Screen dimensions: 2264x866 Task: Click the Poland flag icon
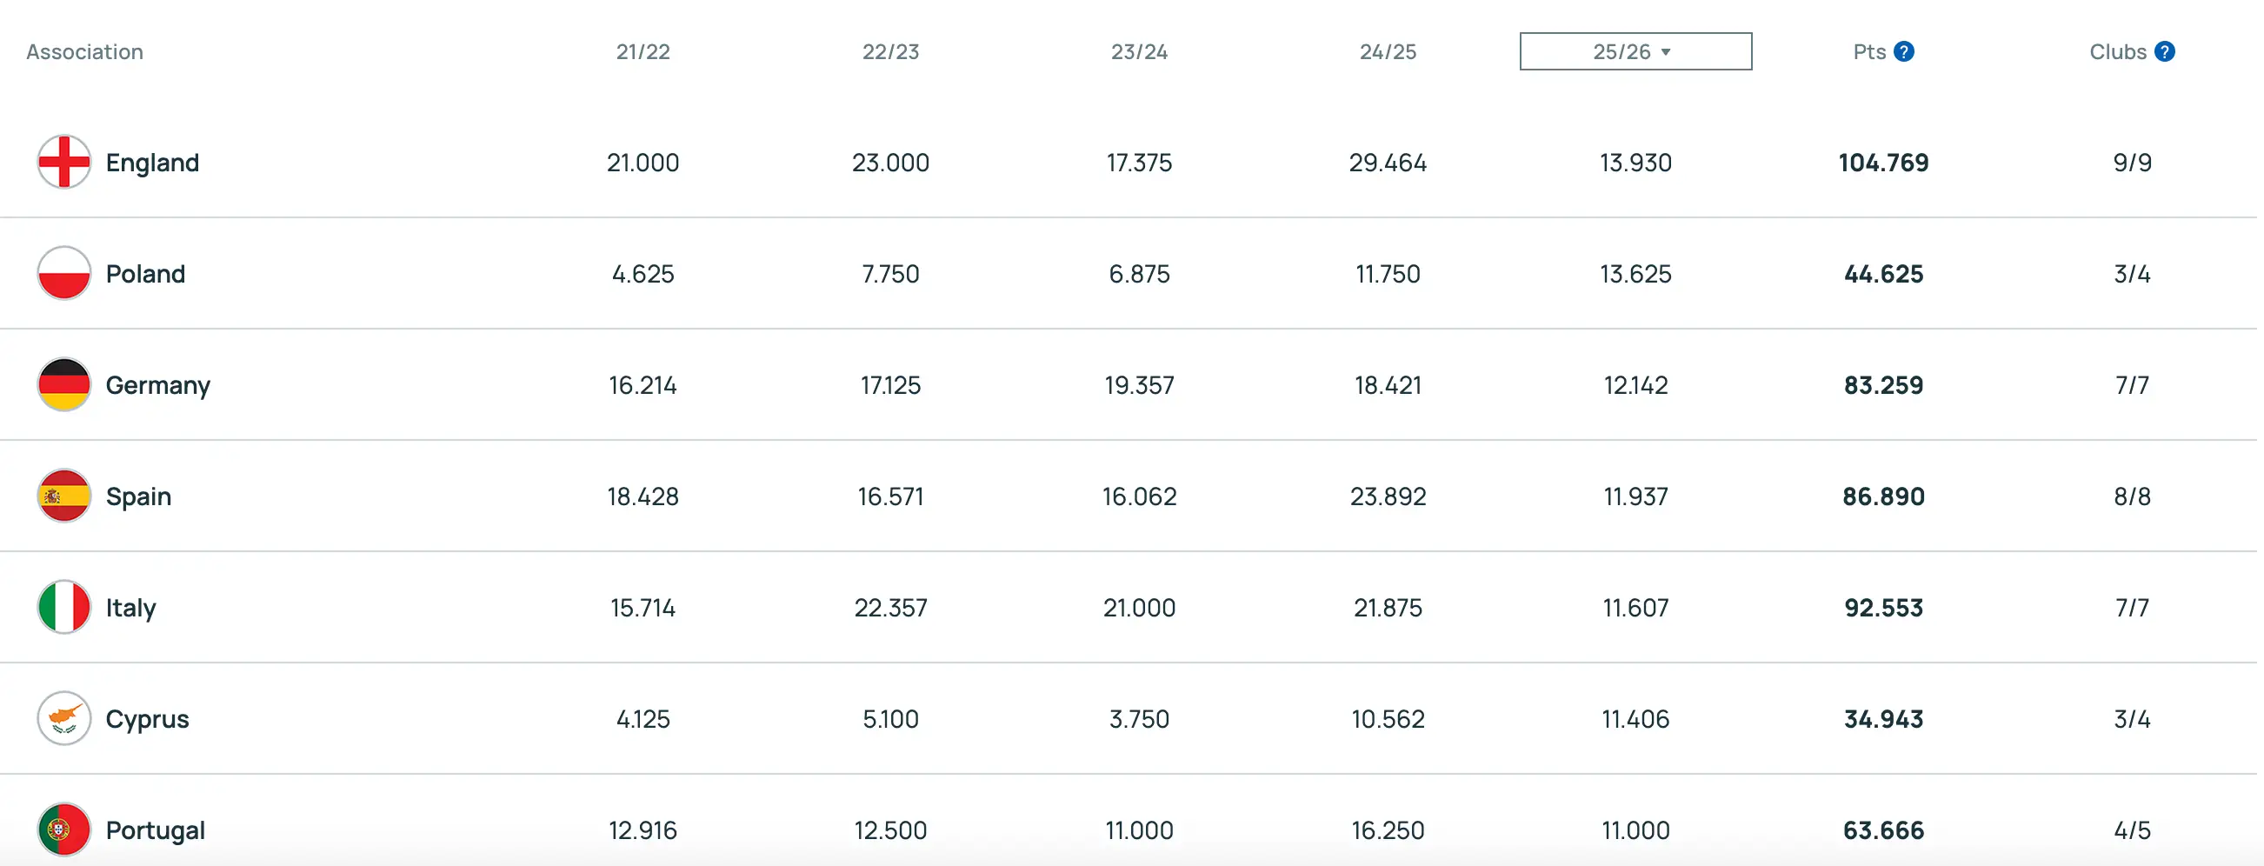pos(64,273)
